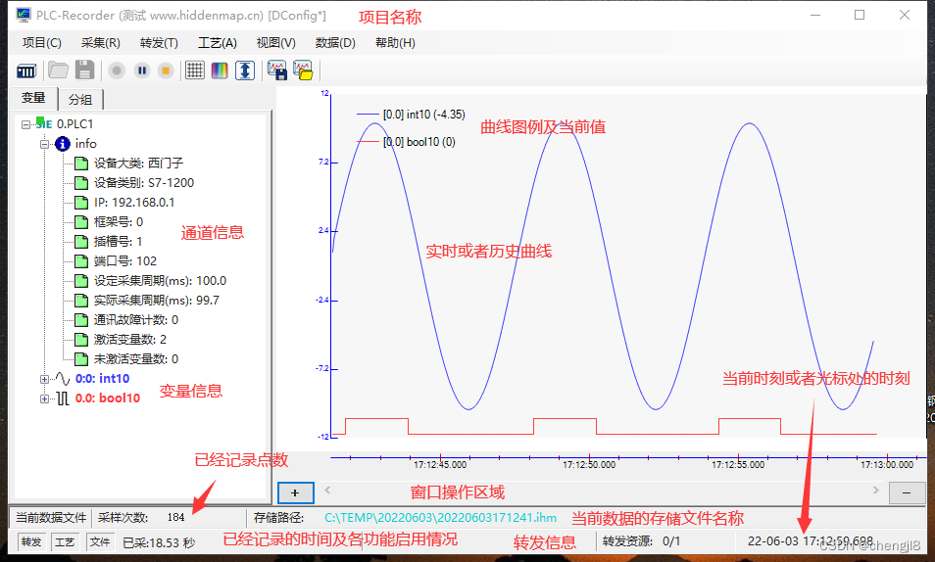The width and height of the screenshot is (935, 562).
Task: Click the scrollbar right arrow
Action: (875, 490)
